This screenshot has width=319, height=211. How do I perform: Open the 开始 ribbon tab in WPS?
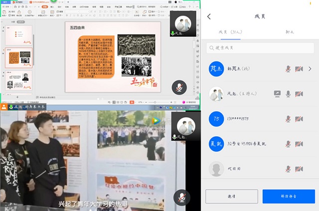45,6
